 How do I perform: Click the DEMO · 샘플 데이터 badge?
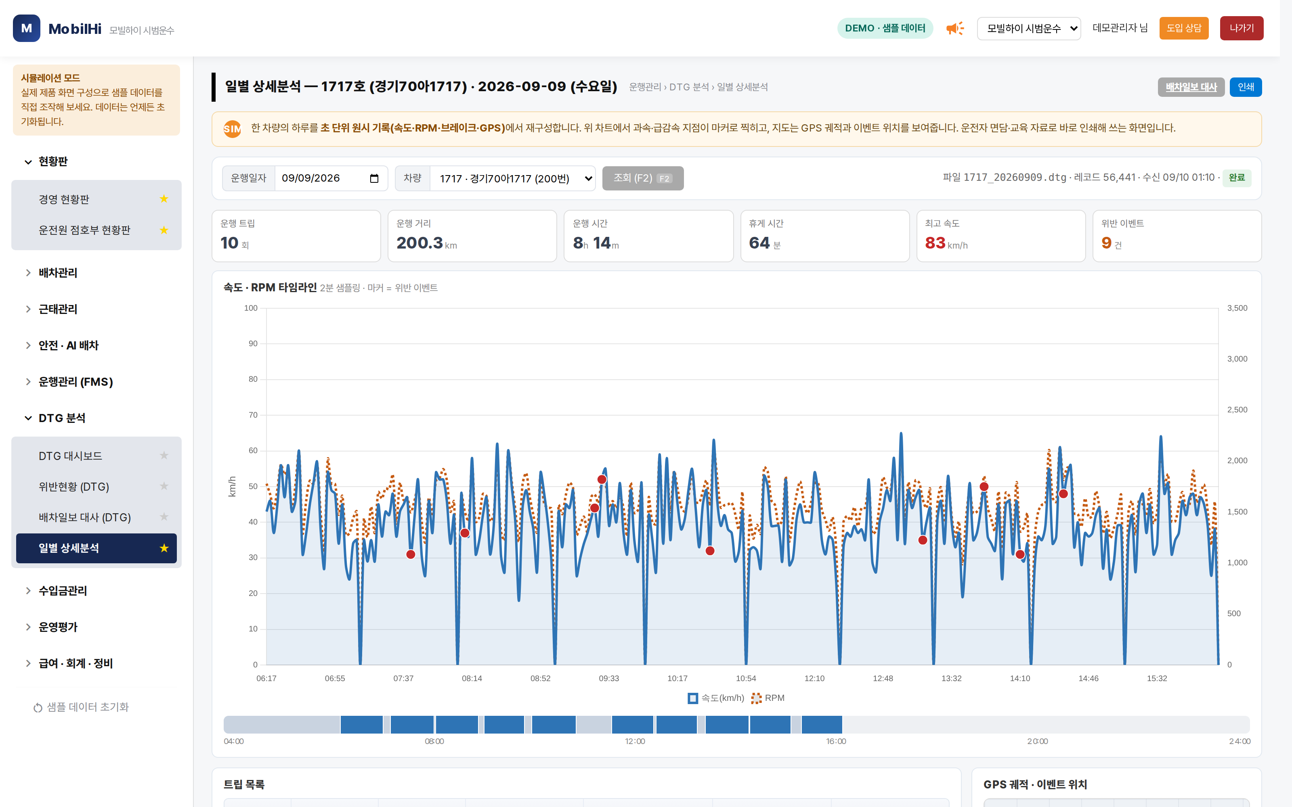[885, 28]
